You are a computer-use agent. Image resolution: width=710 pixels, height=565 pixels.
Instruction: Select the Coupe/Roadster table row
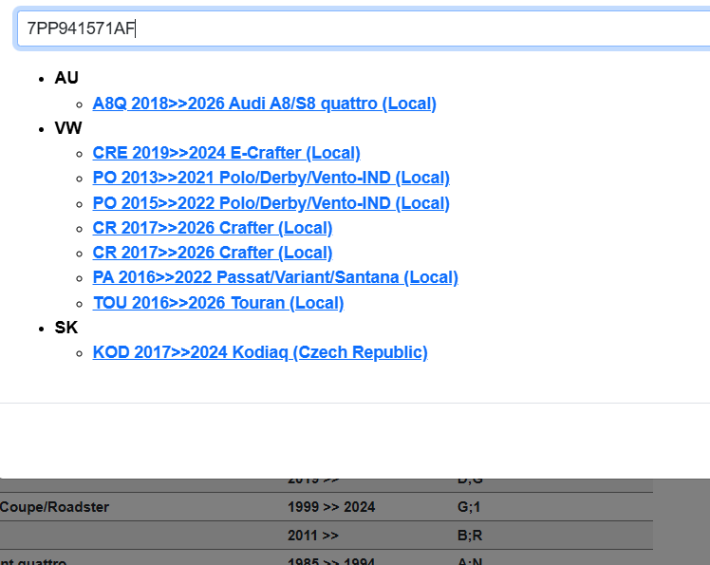point(55,507)
